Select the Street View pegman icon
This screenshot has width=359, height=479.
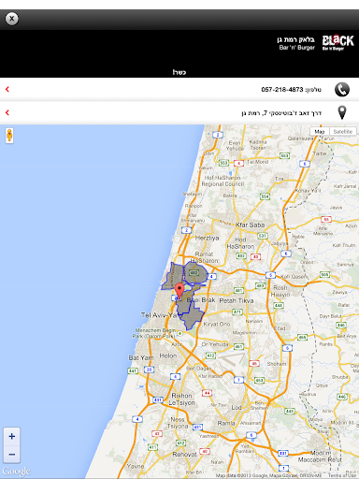click(9, 136)
